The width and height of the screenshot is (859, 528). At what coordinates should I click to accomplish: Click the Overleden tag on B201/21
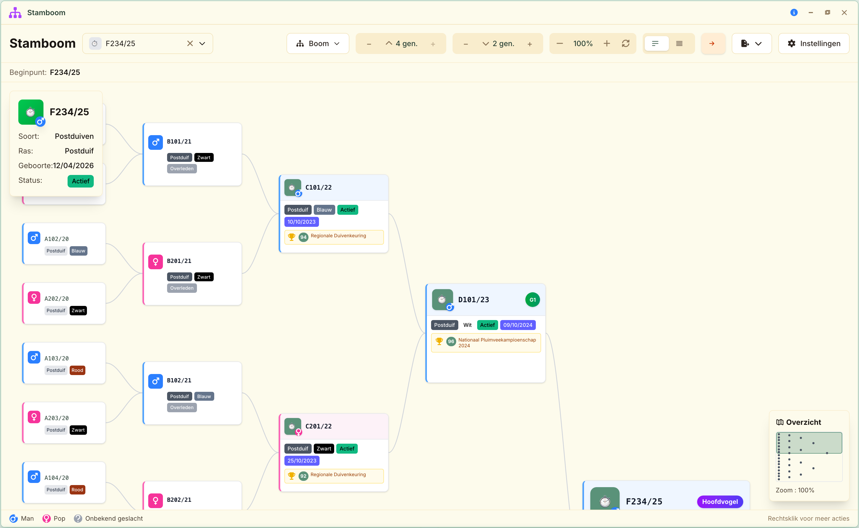coord(181,288)
